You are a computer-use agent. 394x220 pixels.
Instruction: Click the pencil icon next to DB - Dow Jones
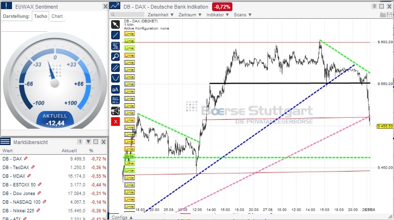pos(39,193)
